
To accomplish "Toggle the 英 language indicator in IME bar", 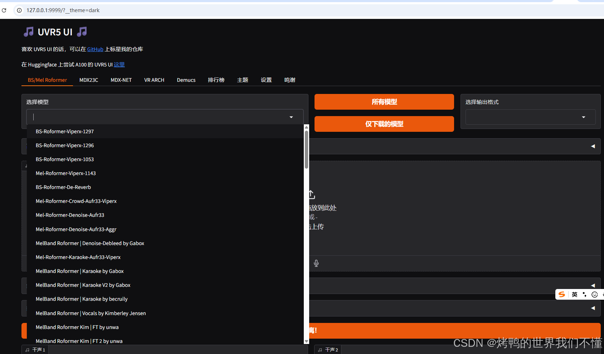I will pyautogui.click(x=575, y=294).
